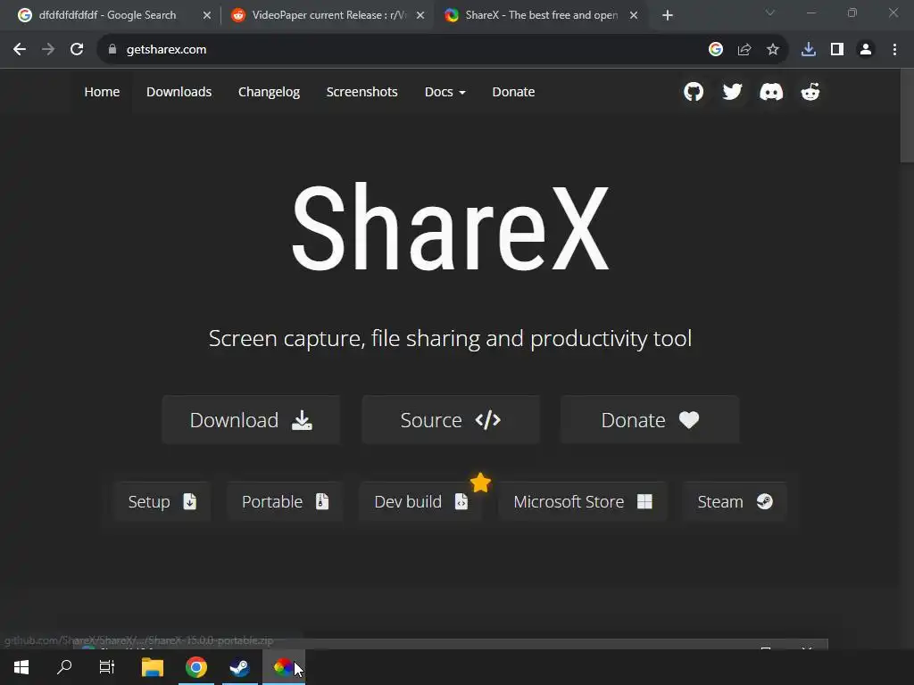The width and height of the screenshot is (914, 685).
Task: Open Donate nav item
Action: click(x=513, y=92)
